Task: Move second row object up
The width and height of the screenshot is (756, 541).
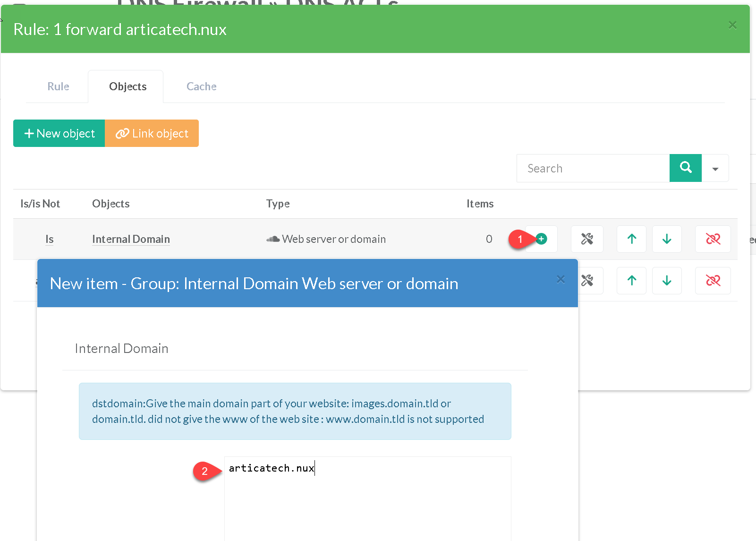Action: click(x=631, y=281)
